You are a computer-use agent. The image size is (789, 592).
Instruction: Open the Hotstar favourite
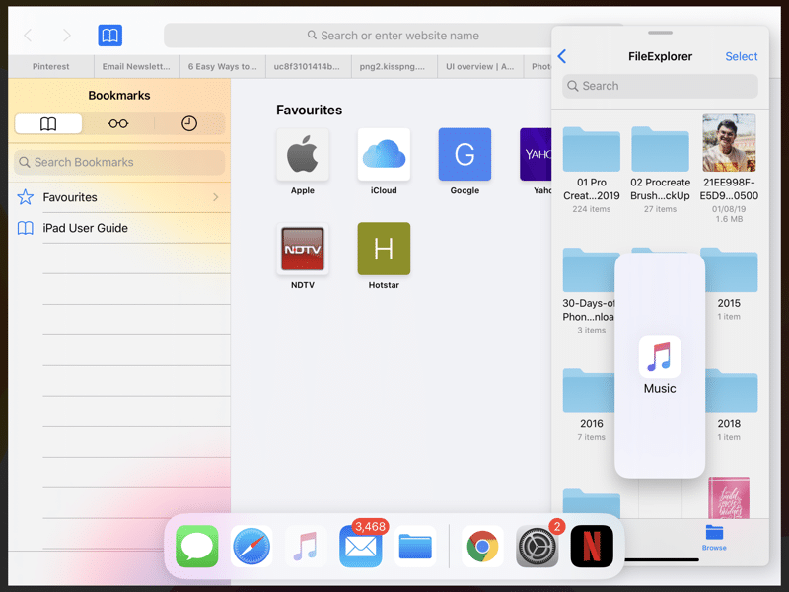(384, 250)
